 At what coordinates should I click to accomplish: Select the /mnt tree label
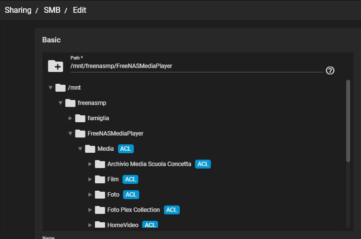(75, 88)
